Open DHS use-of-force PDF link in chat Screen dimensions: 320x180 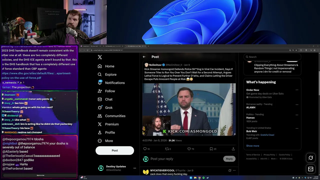(36, 75)
